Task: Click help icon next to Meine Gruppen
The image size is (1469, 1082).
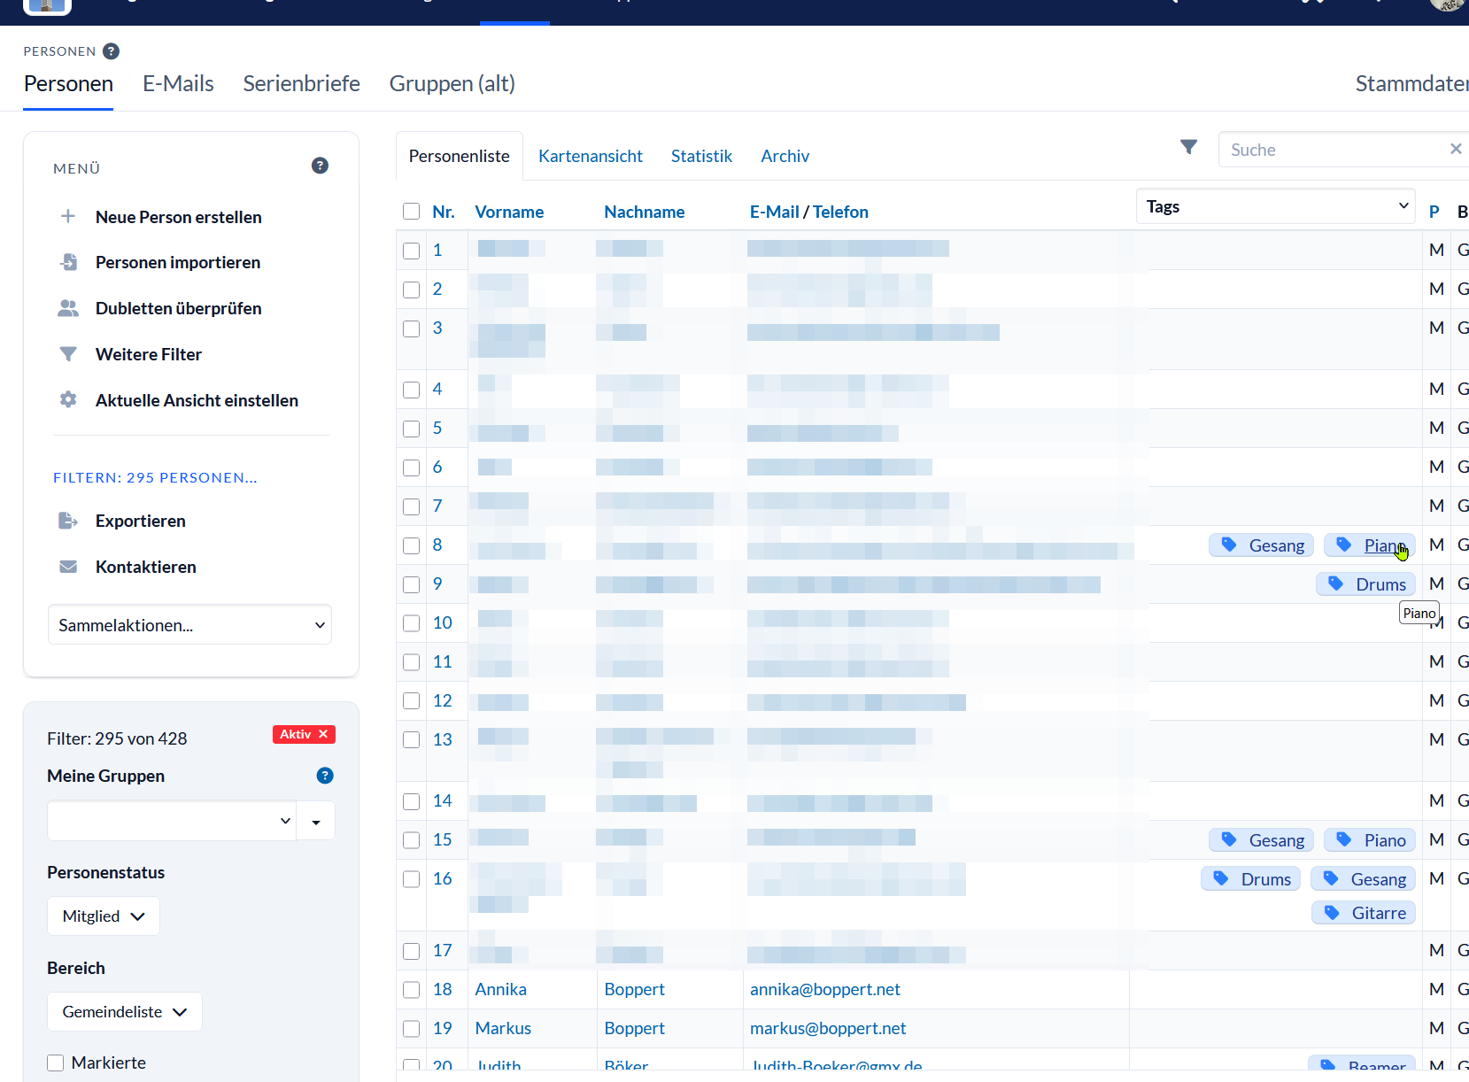Action: point(325,776)
